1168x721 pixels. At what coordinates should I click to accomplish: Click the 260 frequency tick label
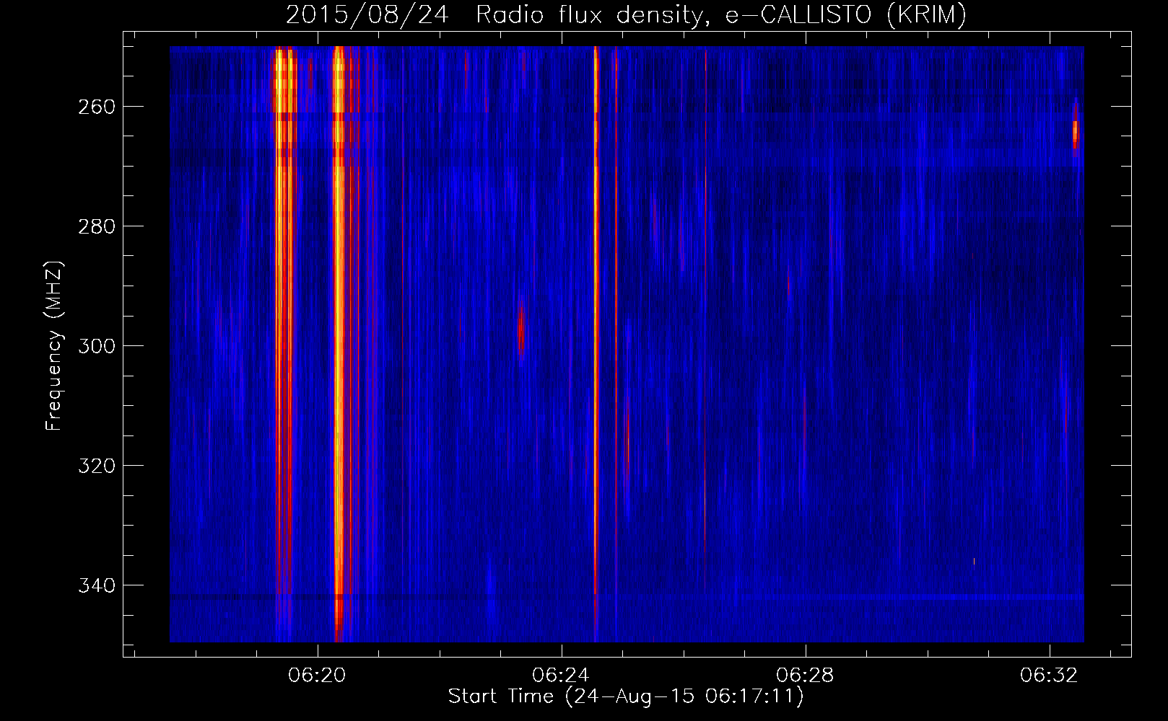[x=97, y=107]
